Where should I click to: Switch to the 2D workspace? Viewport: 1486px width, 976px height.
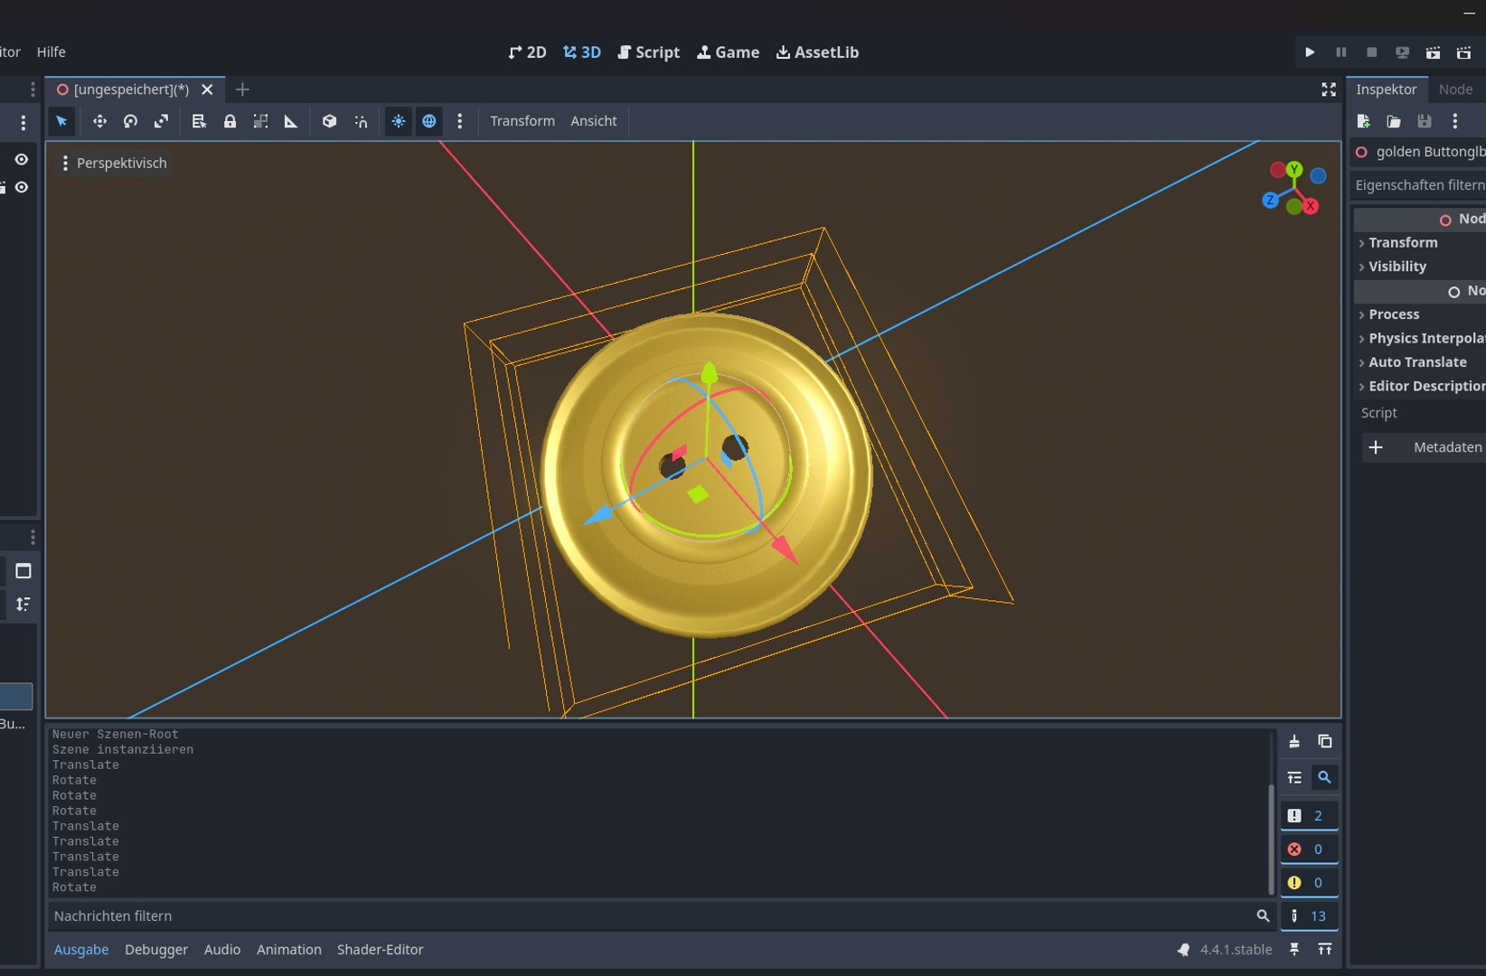pos(527,52)
